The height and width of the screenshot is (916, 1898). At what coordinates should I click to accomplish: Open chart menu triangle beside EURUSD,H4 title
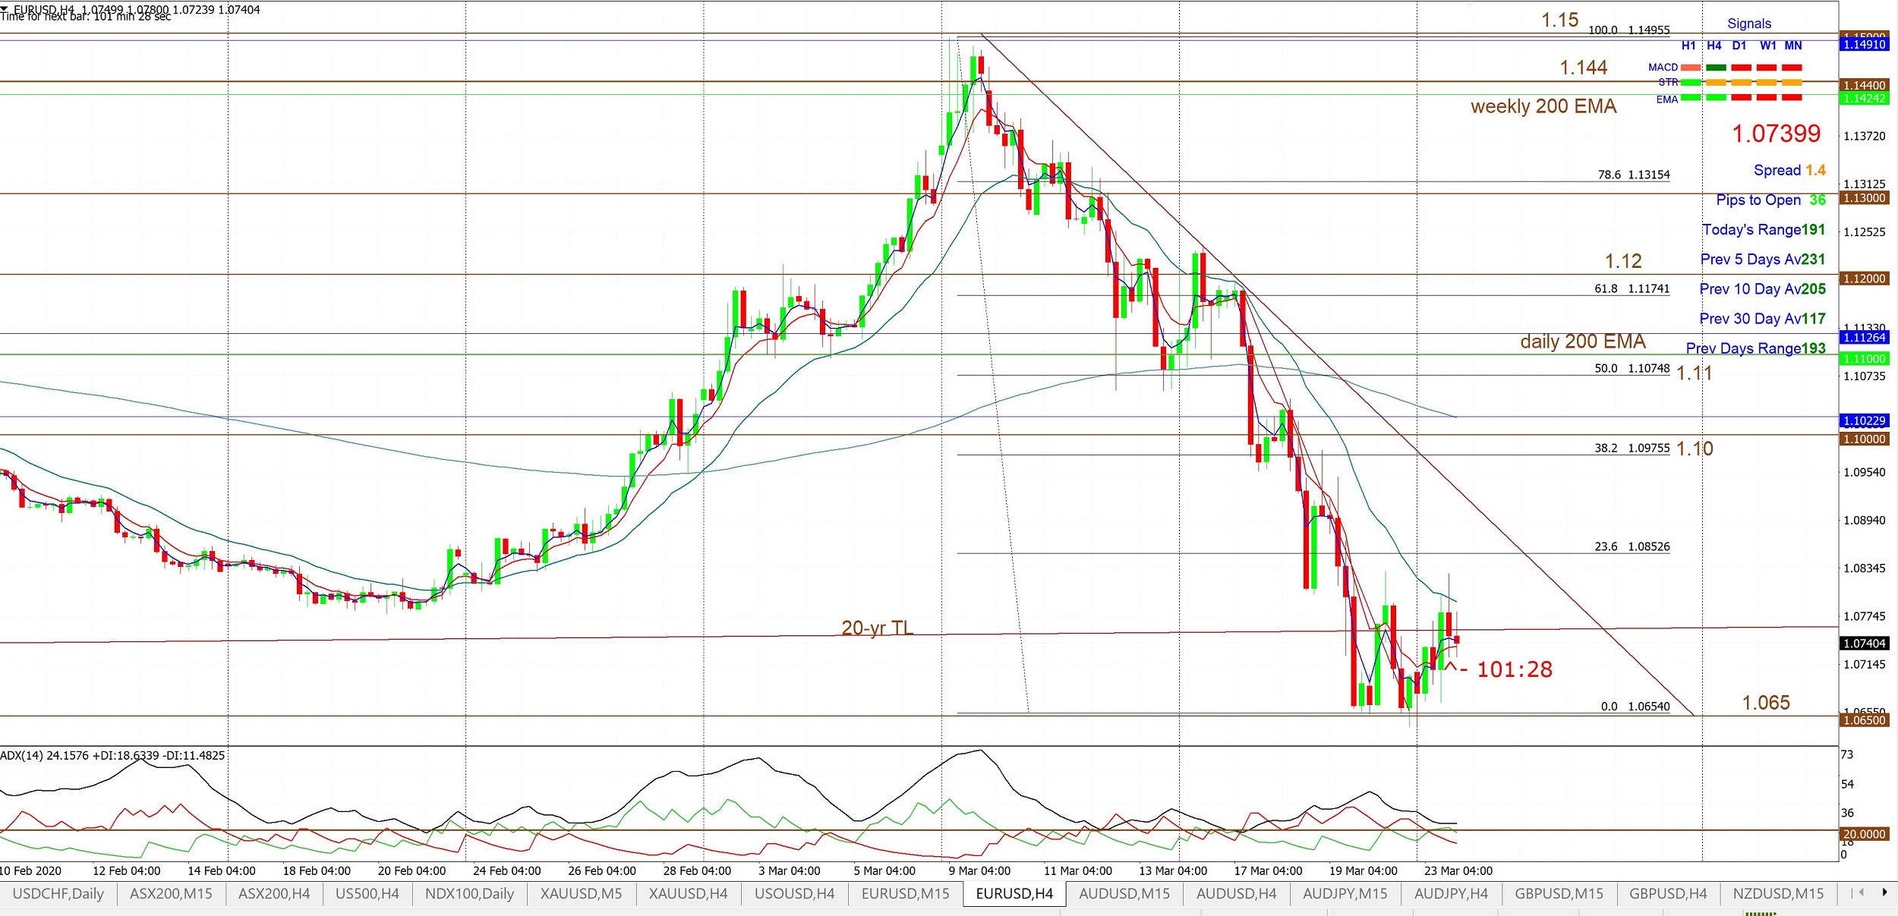click(x=5, y=8)
